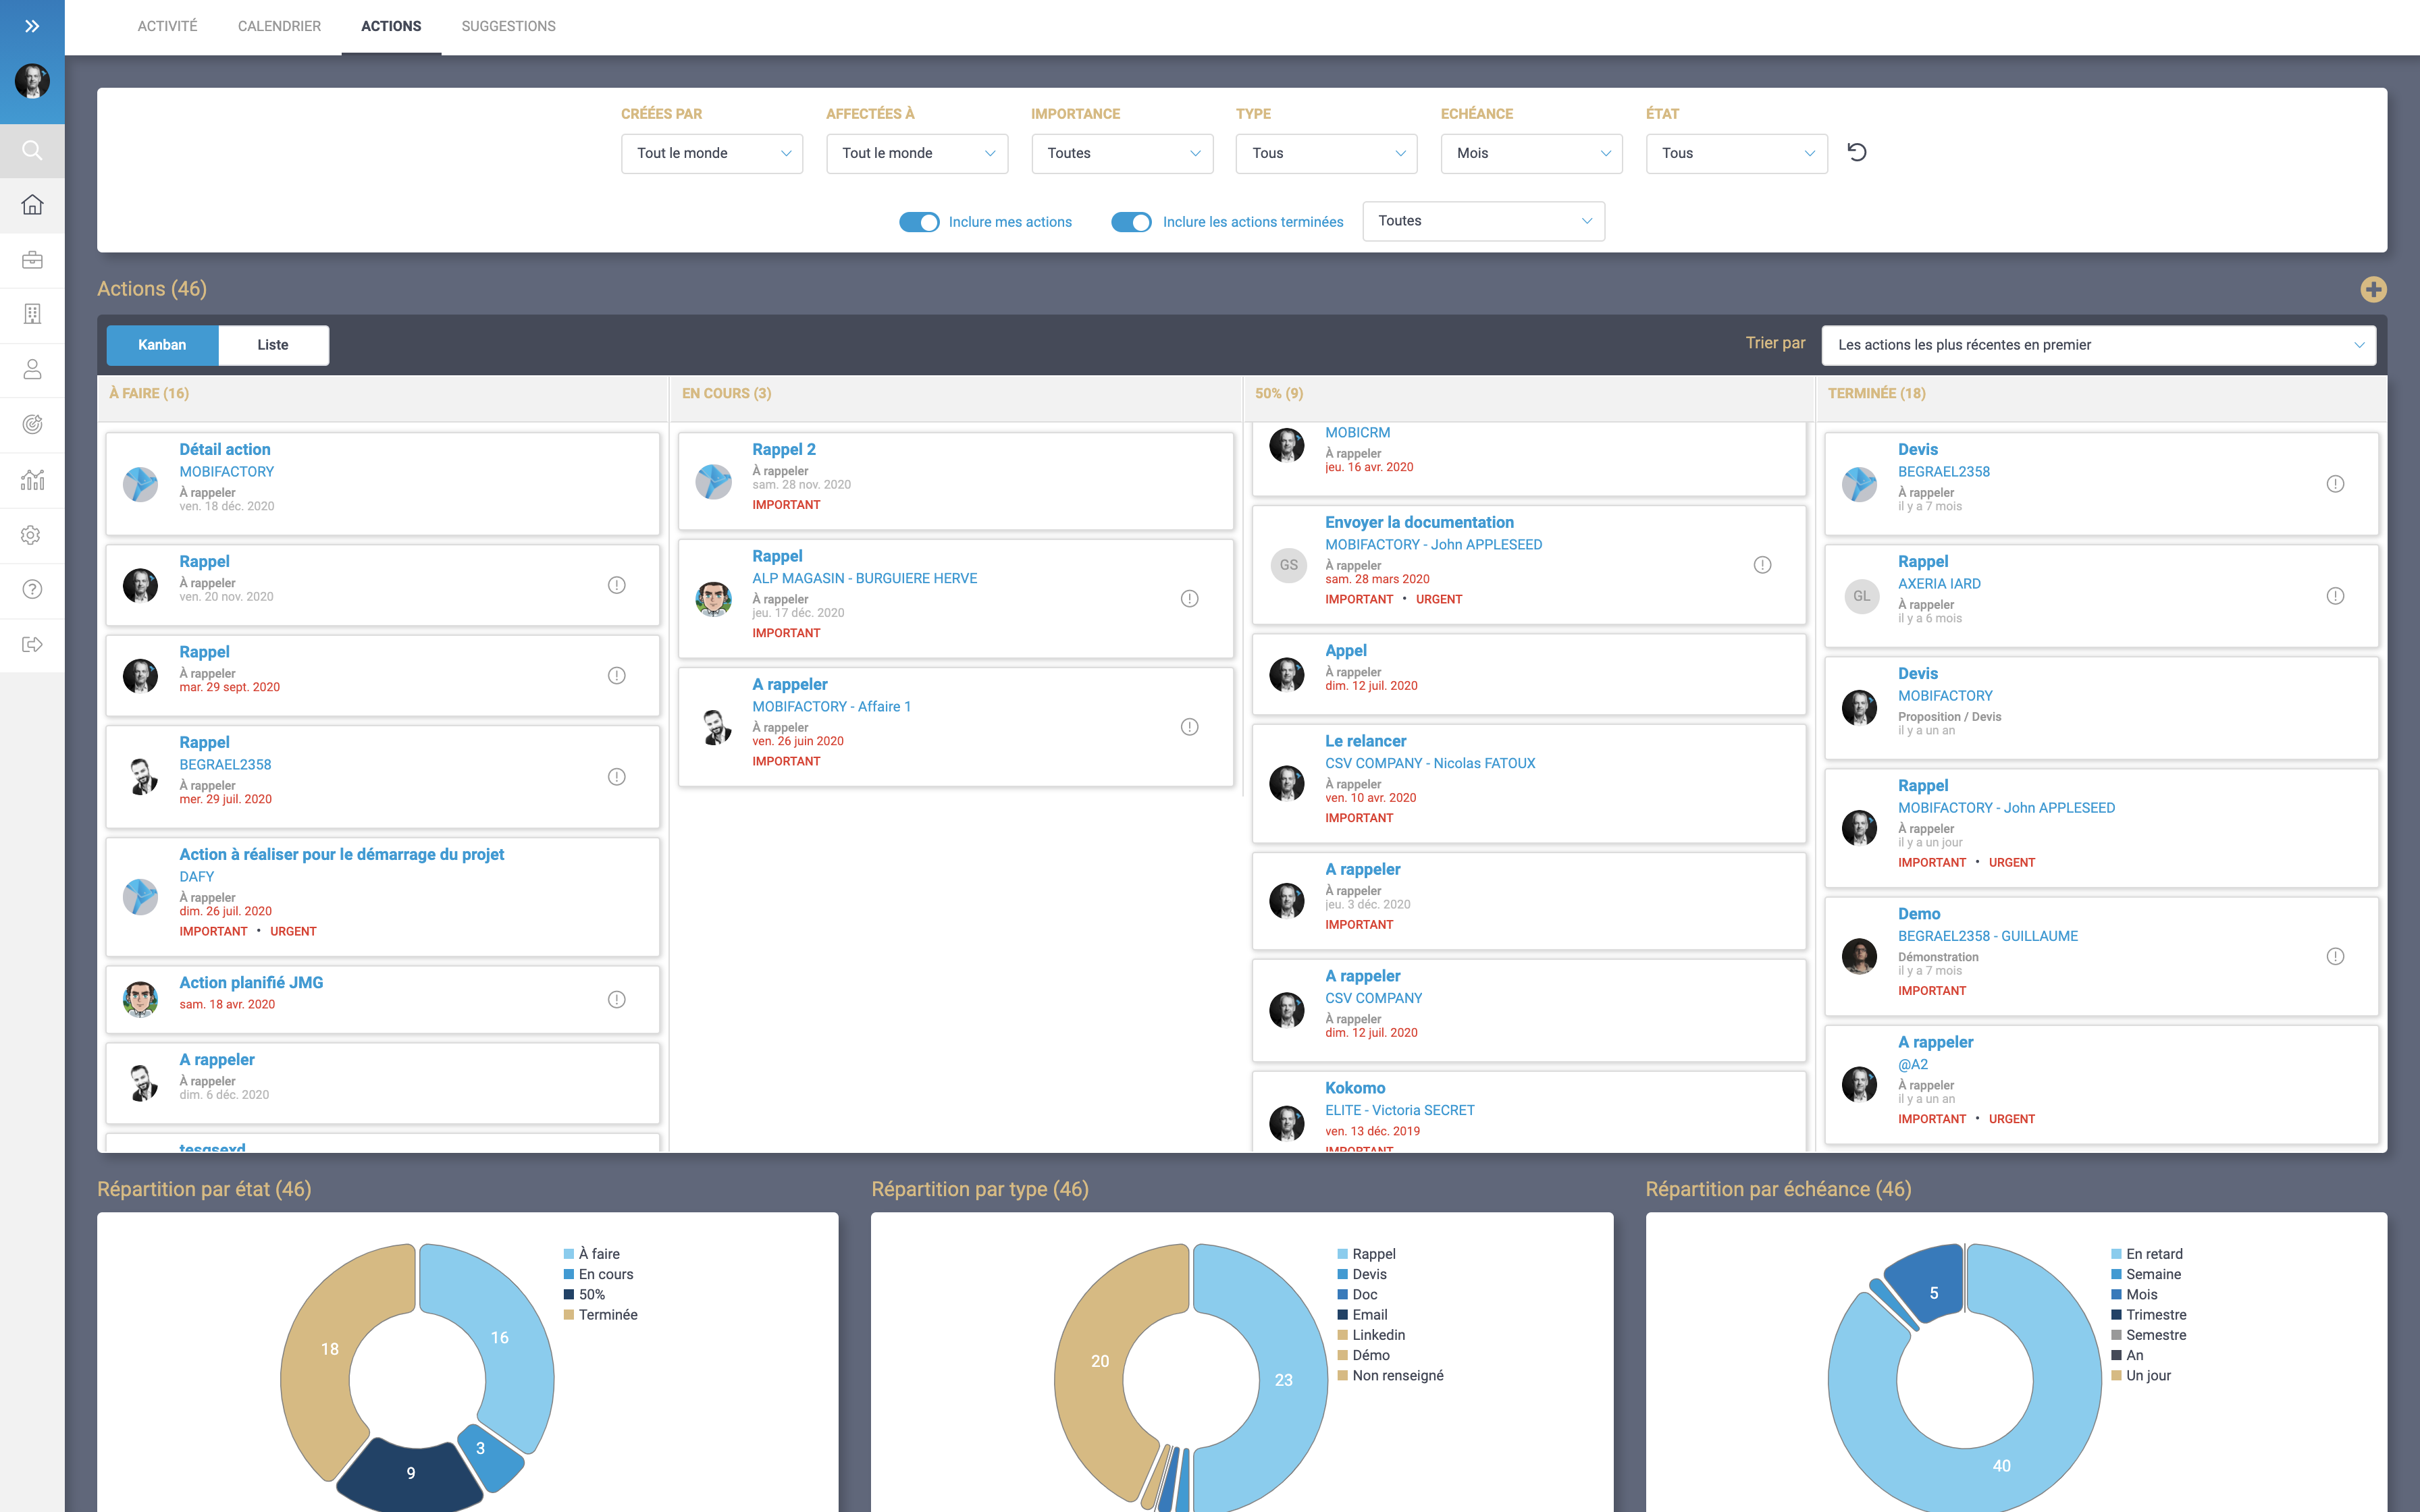Expand the Trier par sort dropdown
Viewport: 2420px width, 1512px height.
2098,345
